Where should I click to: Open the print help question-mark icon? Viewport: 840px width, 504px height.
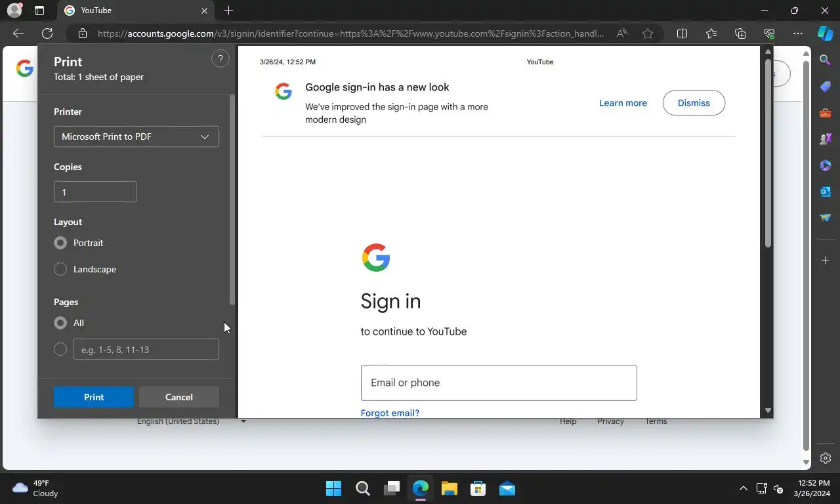coord(220,59)
